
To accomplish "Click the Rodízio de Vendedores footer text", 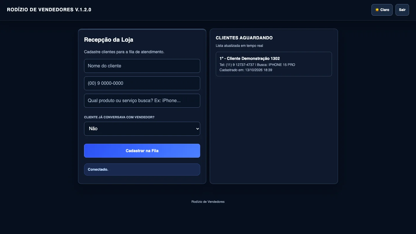I will (208, 202).
